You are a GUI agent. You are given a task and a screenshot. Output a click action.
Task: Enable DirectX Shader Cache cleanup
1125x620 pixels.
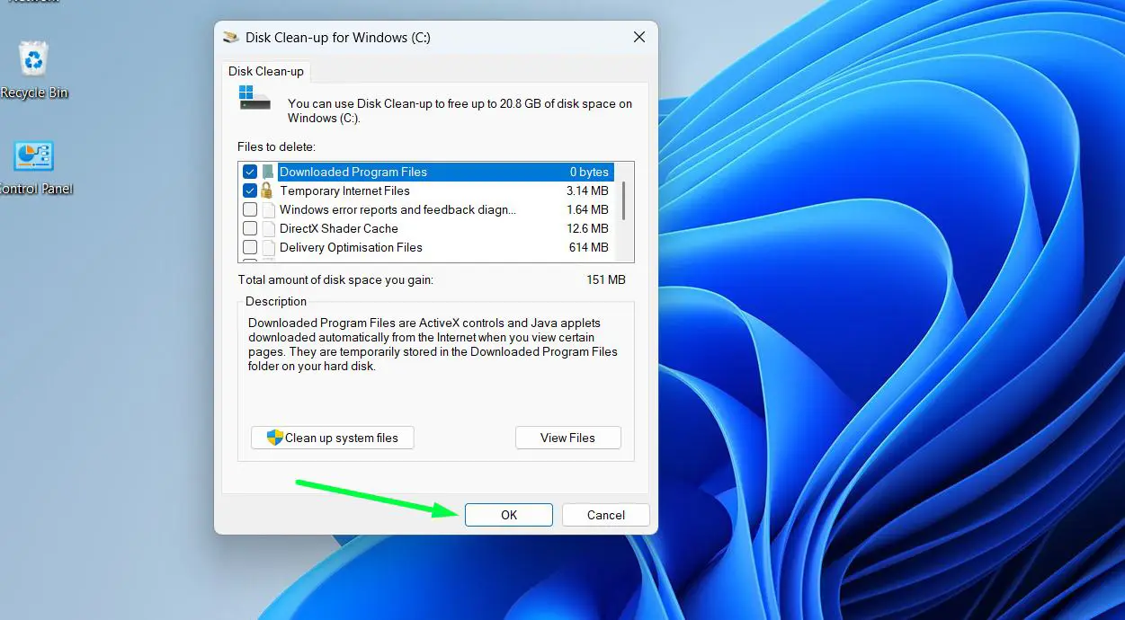(x=249, y=228)
